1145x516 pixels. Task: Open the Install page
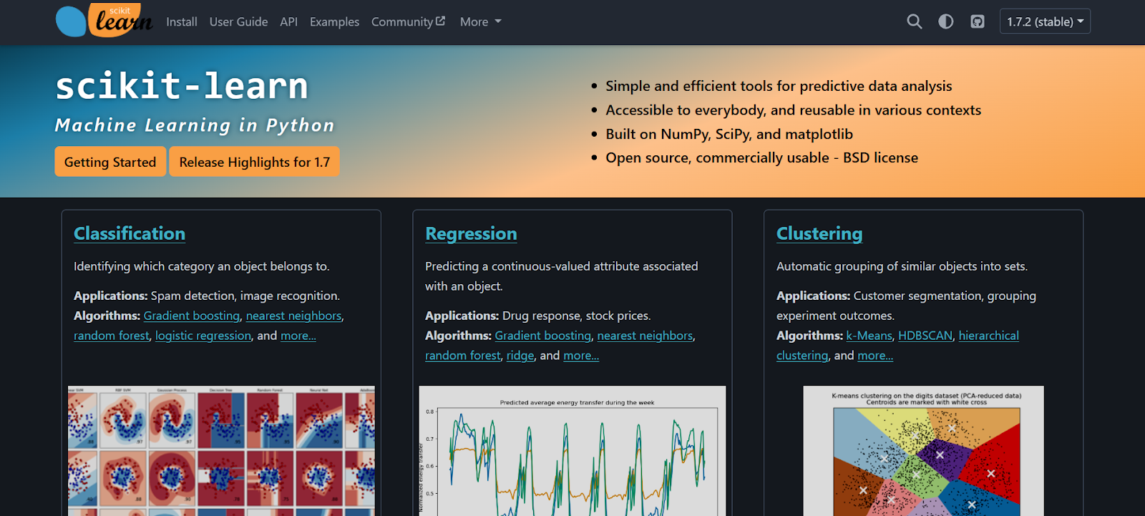click(181, 21)
